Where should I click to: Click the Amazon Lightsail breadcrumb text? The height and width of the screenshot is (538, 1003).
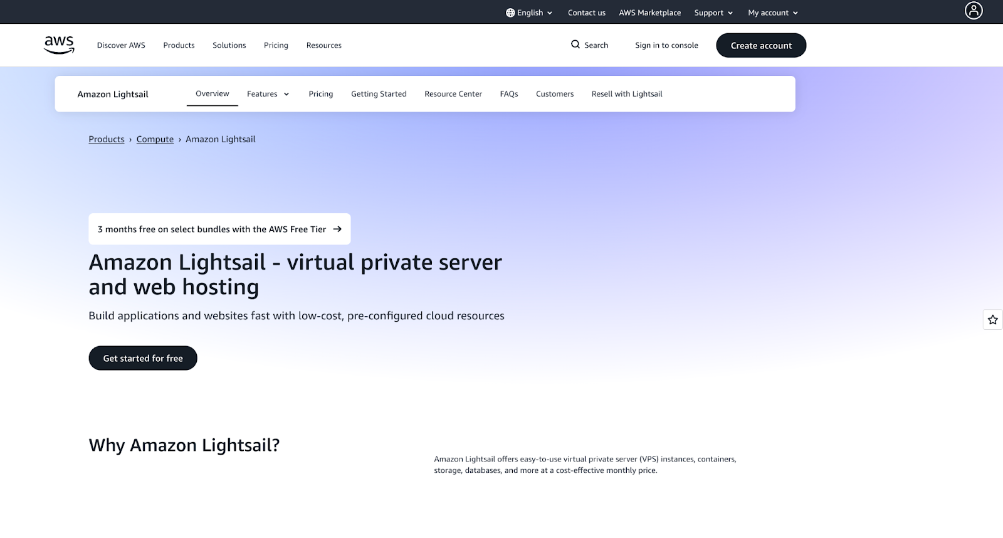tap(221, 139)
